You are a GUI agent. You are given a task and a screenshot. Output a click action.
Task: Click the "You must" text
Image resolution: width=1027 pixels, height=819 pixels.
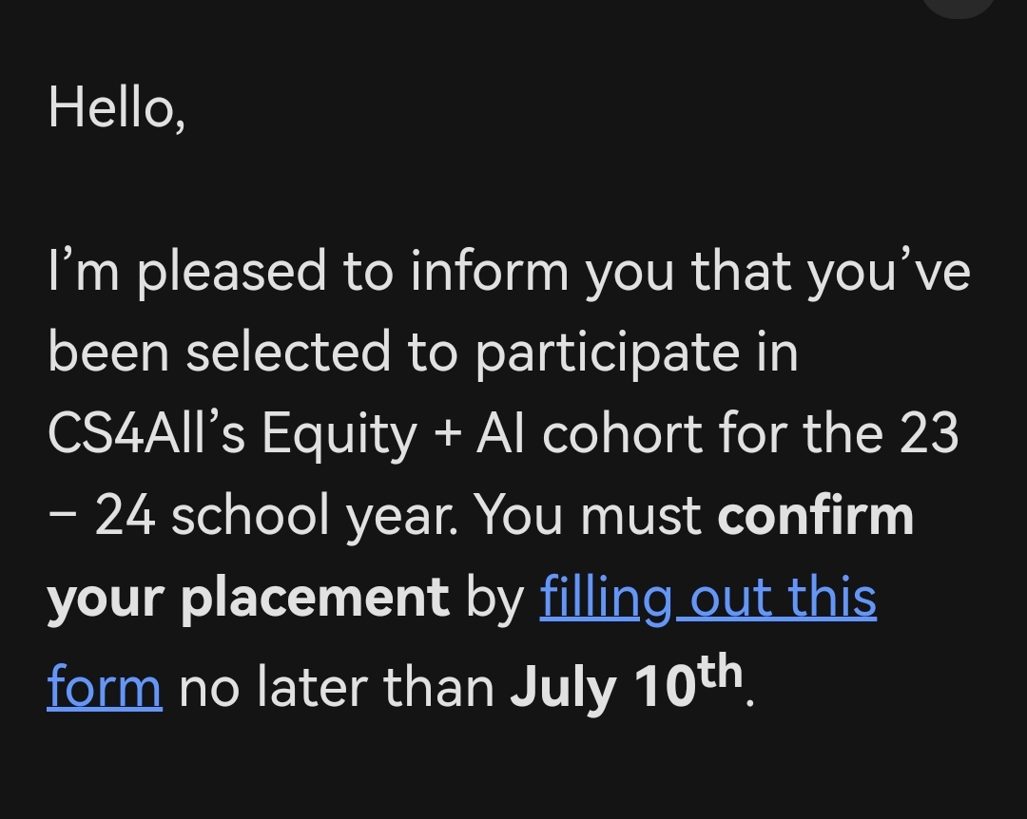point(588,516)
